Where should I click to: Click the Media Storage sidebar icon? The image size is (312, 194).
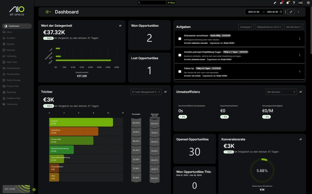click(x=4, y=80)
